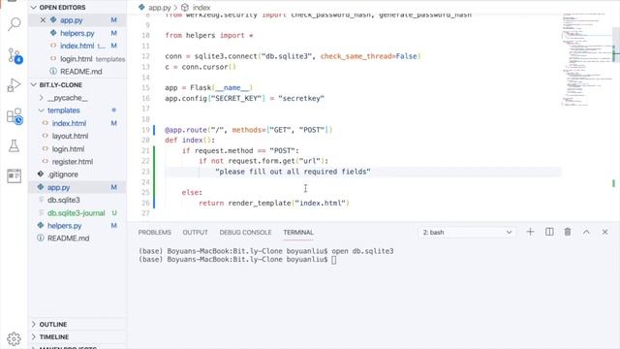Kill terminal with the trash icon

coord(568,232)
